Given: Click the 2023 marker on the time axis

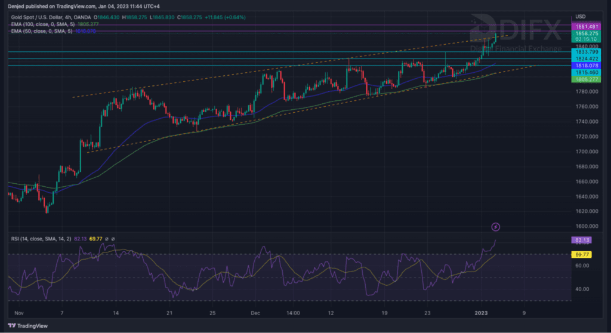Looking at the screenshot, I should pyautogui.click(x=481, y=312).
